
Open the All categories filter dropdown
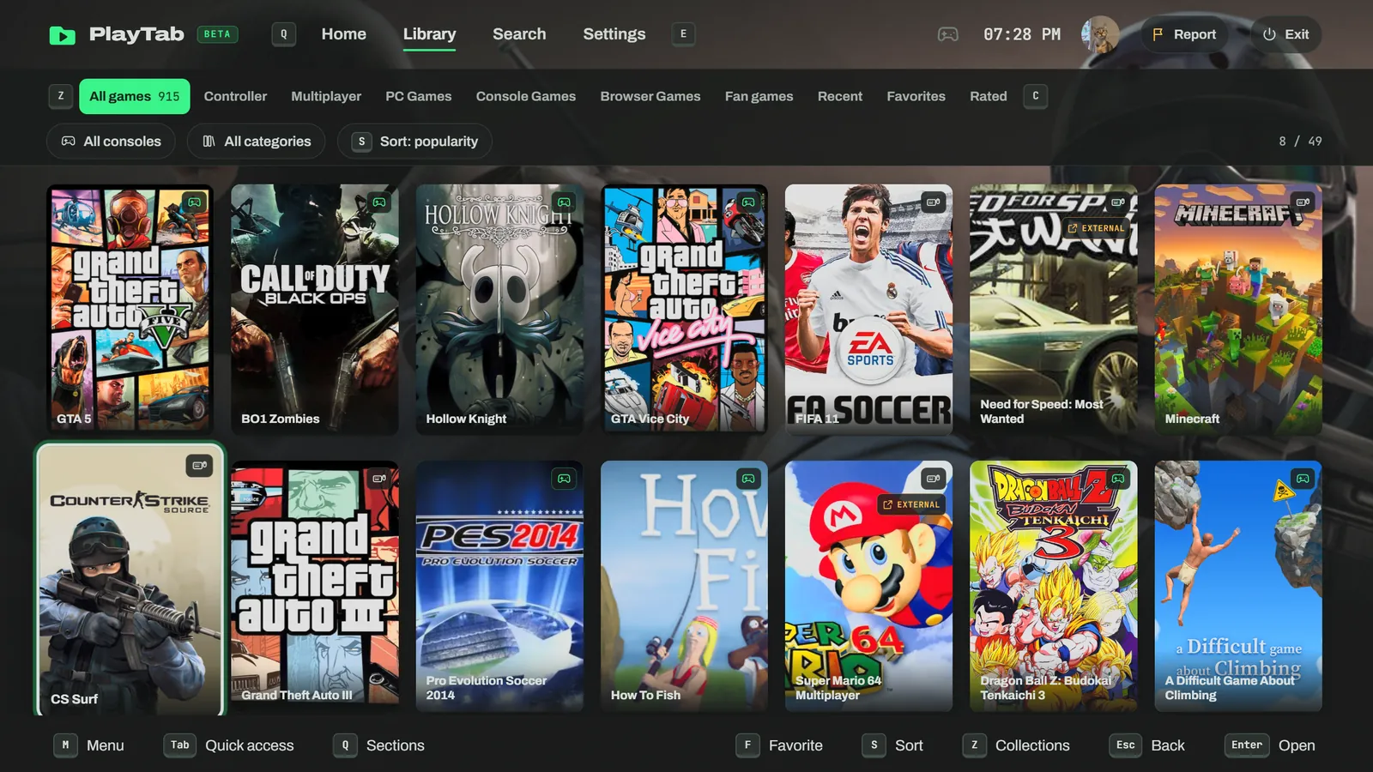[x=256, y=142]
